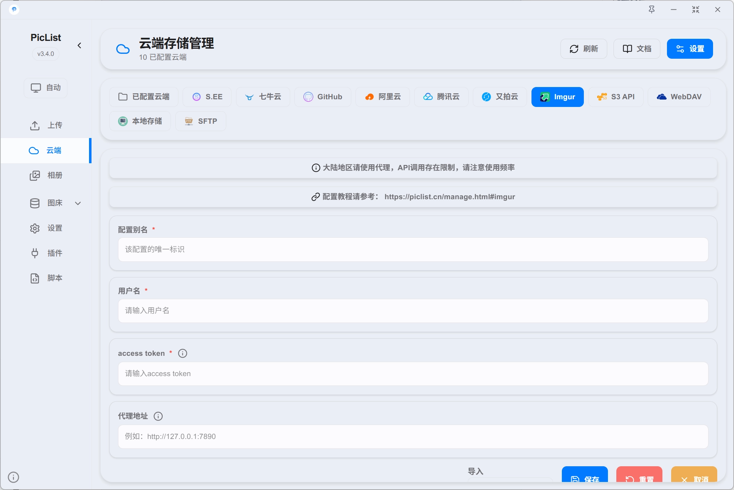Collapse the PicList sidebar with the chevron
Image resolution: width=734 pixels, height=490 pixels.
click(79, 45)
